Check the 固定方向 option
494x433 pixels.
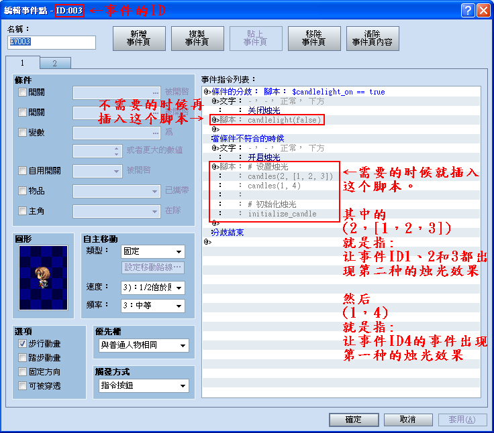click(x=22, y=372)
